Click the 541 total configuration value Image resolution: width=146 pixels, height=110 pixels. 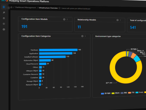(133, 28)
